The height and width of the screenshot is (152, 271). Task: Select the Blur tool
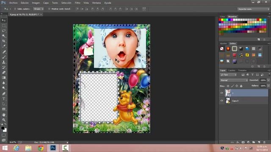pyautogui.click(x=4, y=83)
